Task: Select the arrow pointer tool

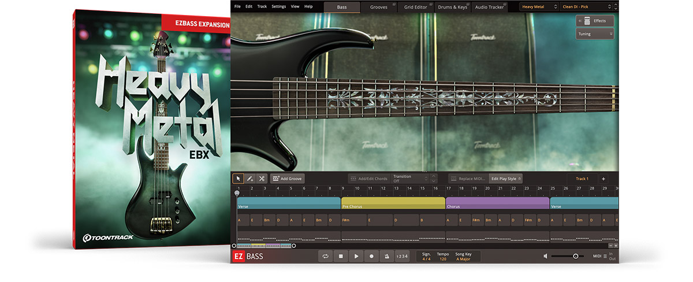Action: point(238,179)
